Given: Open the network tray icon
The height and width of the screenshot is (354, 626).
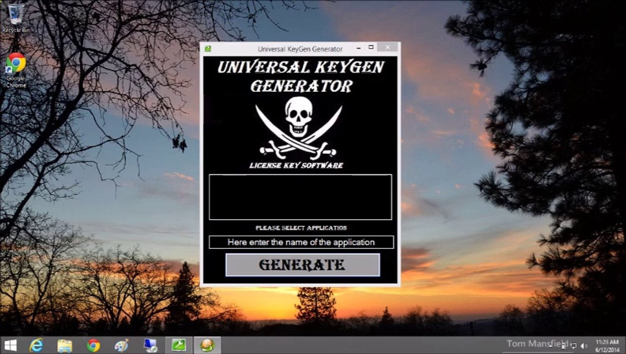Looking at the screenshot, I should (x=573, y=346).
